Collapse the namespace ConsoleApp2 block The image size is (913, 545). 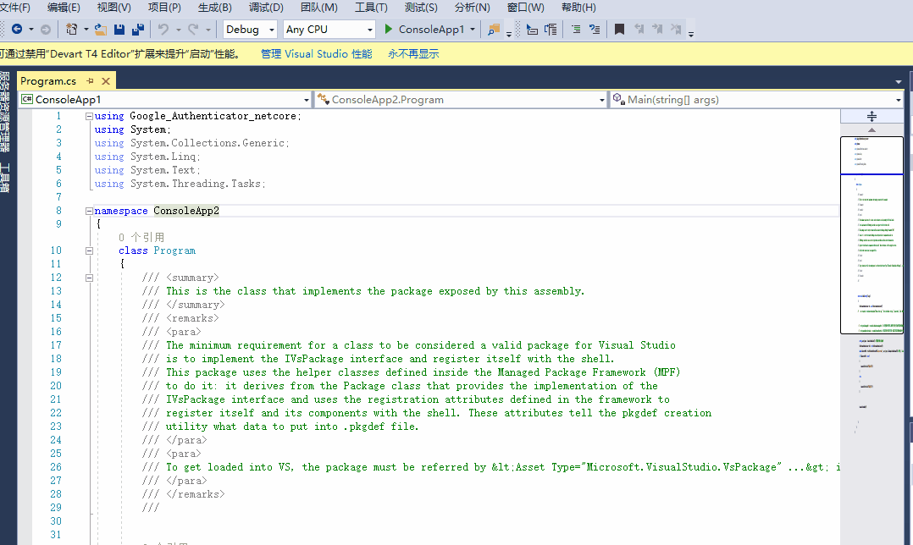(89, 211)
